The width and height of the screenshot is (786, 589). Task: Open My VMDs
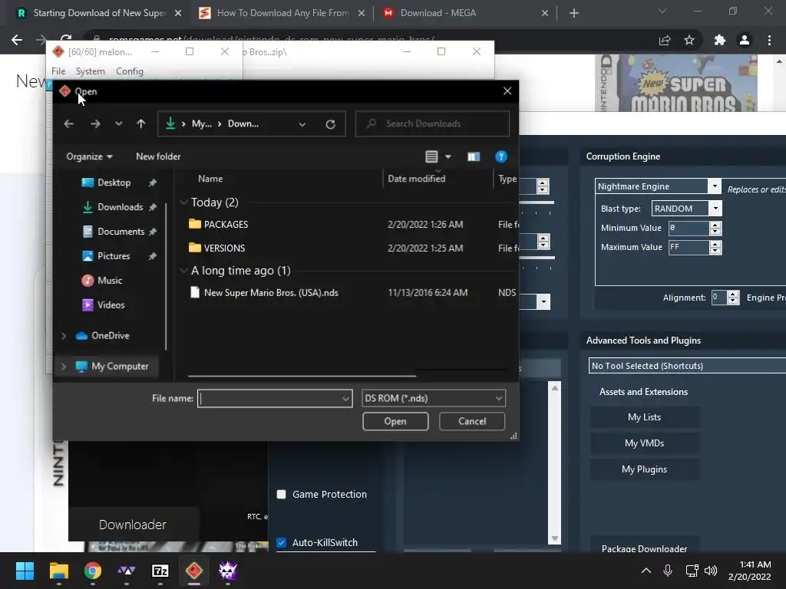point(644,443)
